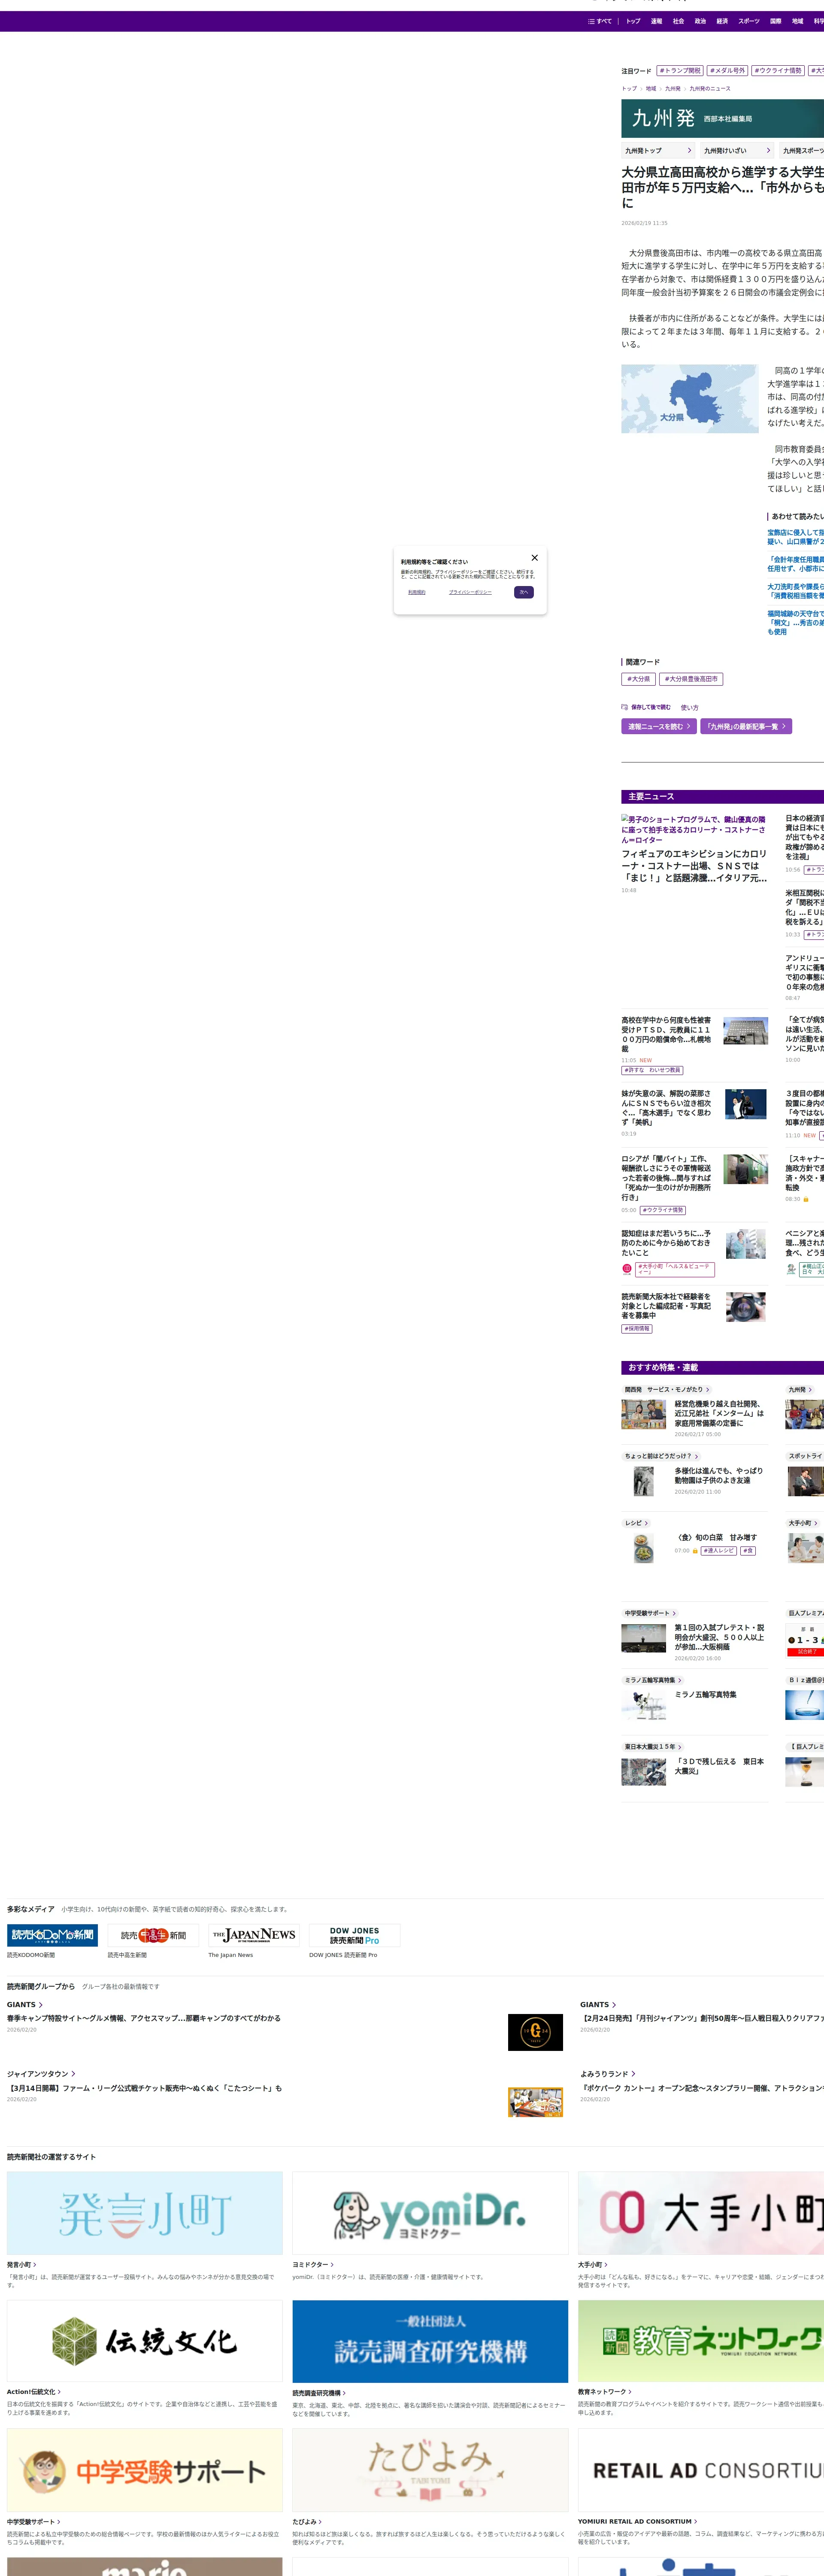Open the プライバシーポリシー link

pyautogui.click(x=470, y=592)
